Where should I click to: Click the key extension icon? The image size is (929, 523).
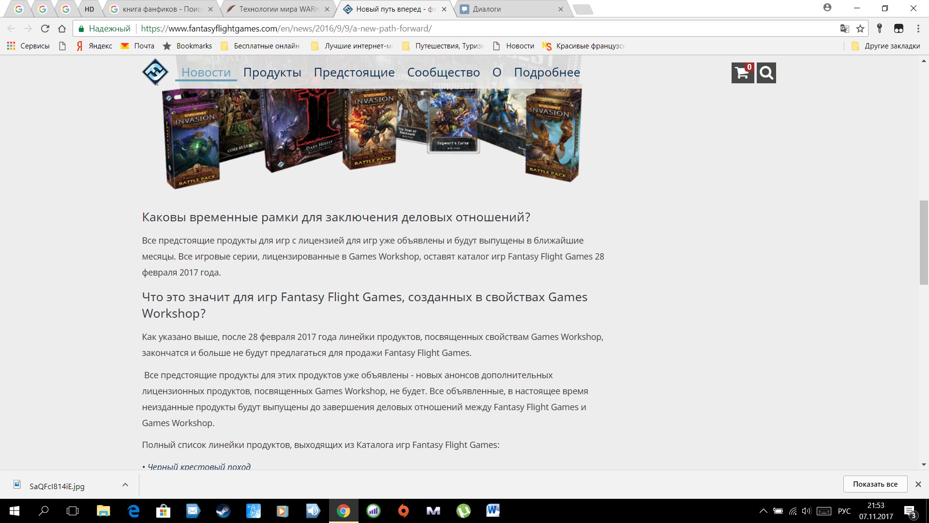880,29
